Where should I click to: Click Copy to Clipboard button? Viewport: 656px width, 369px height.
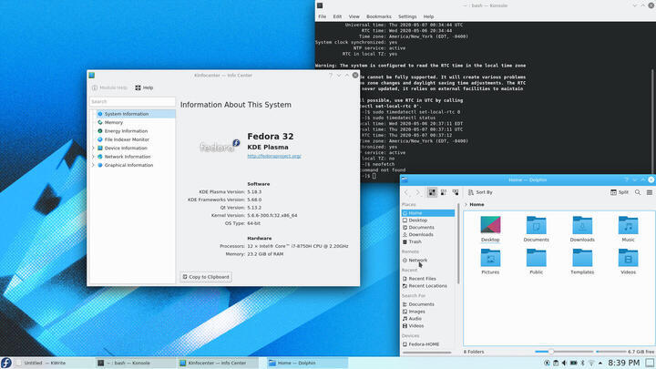click(x=206, y=277)
